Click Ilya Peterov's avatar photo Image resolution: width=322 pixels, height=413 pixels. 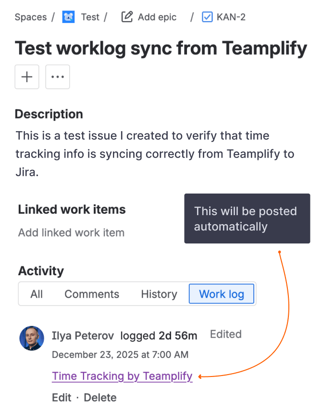click(32, 338)
